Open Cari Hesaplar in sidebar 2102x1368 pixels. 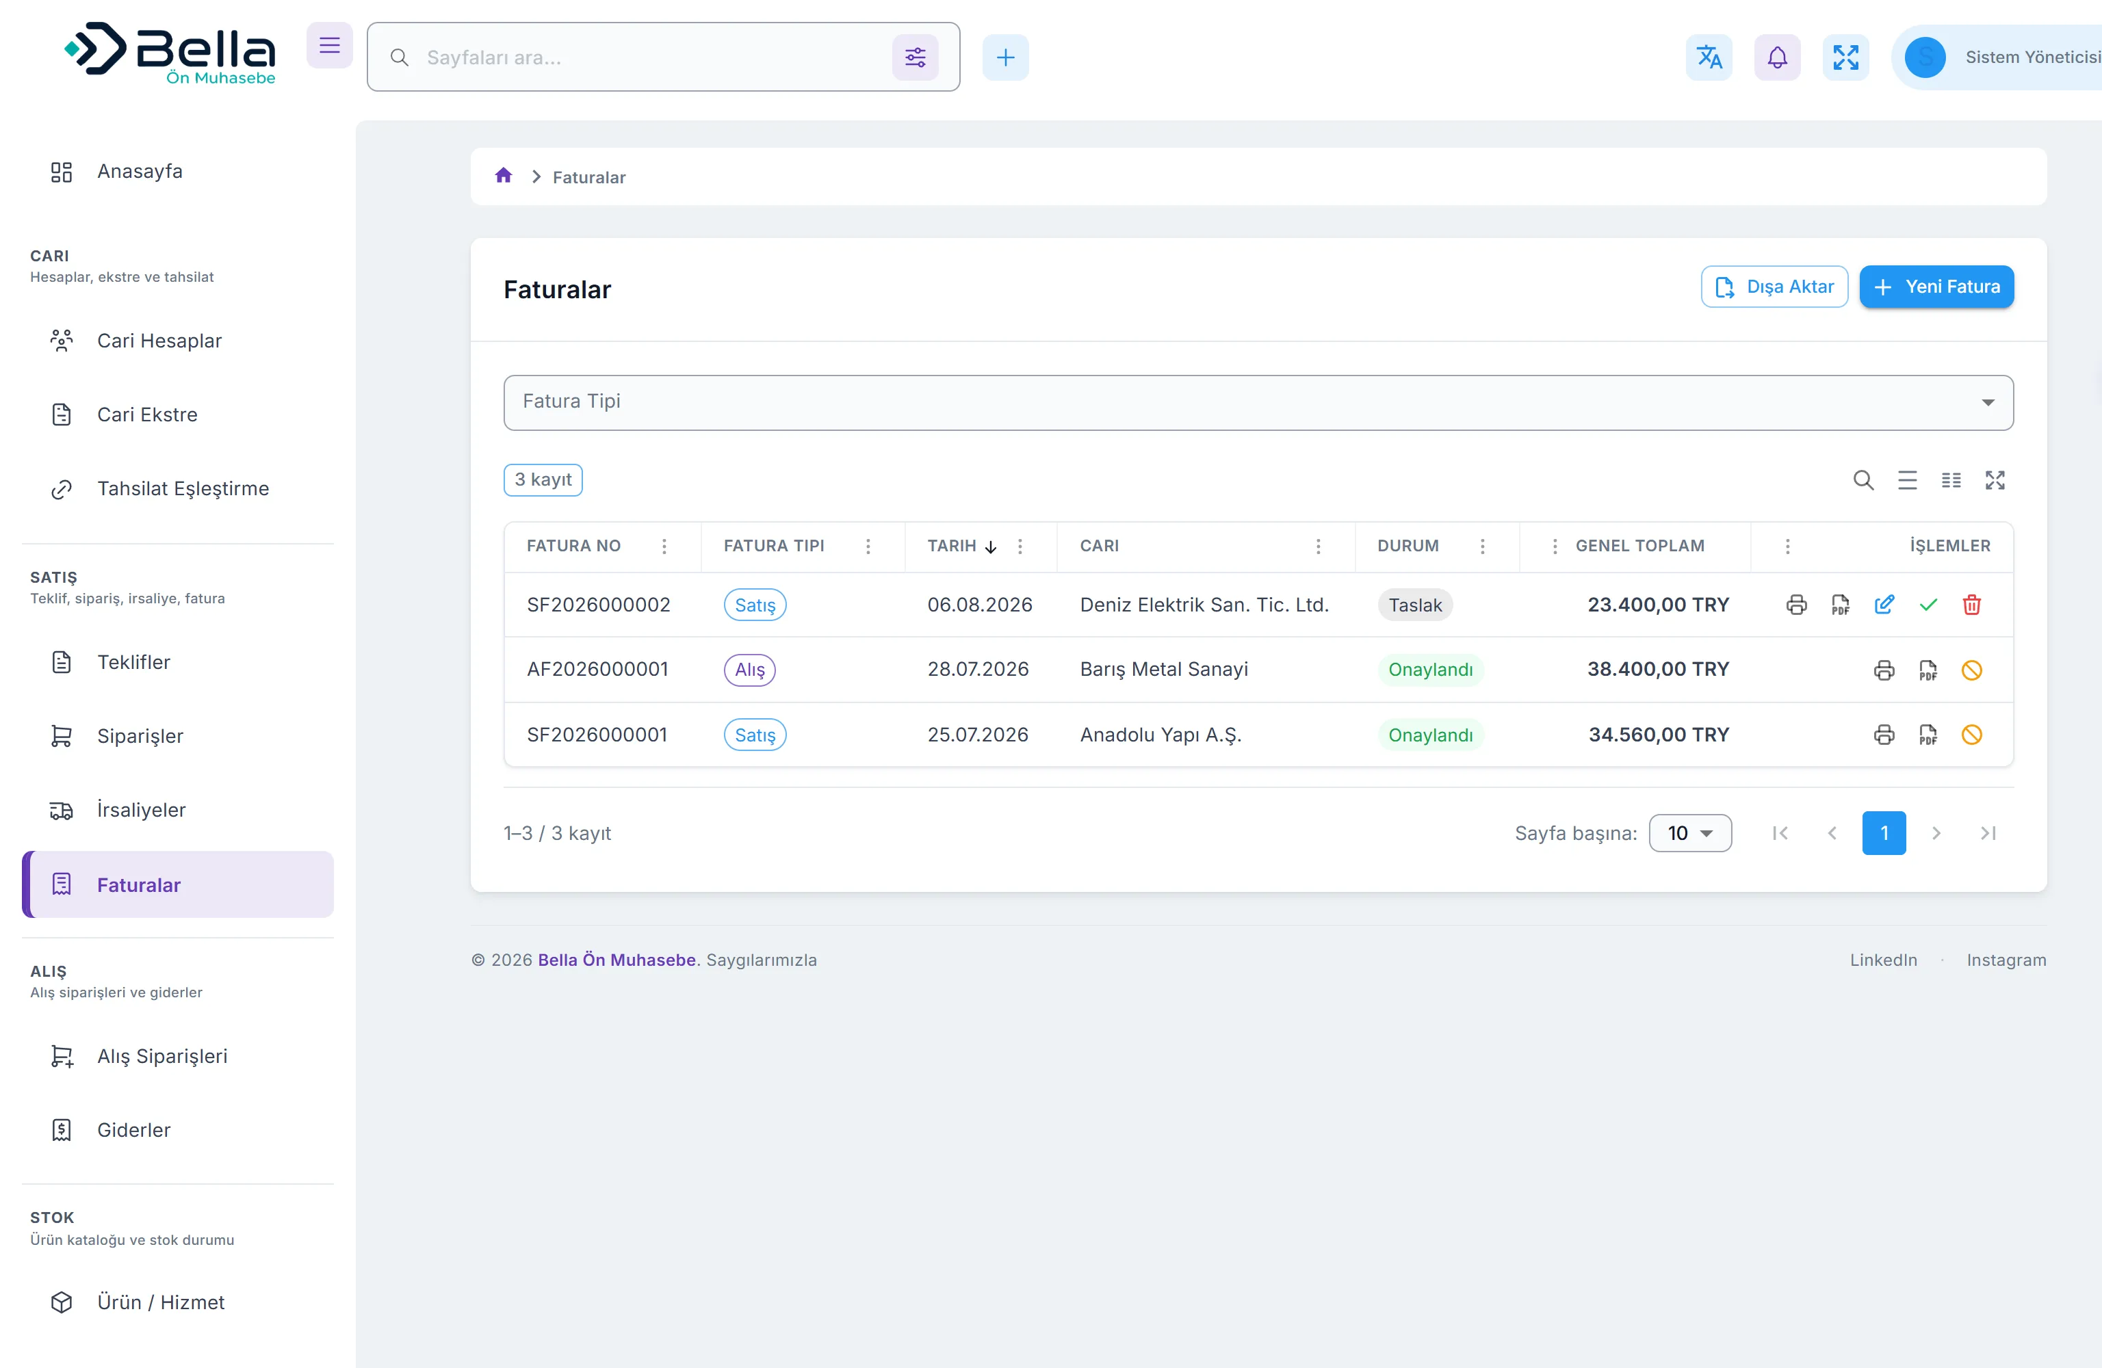[x=177, y=341]
